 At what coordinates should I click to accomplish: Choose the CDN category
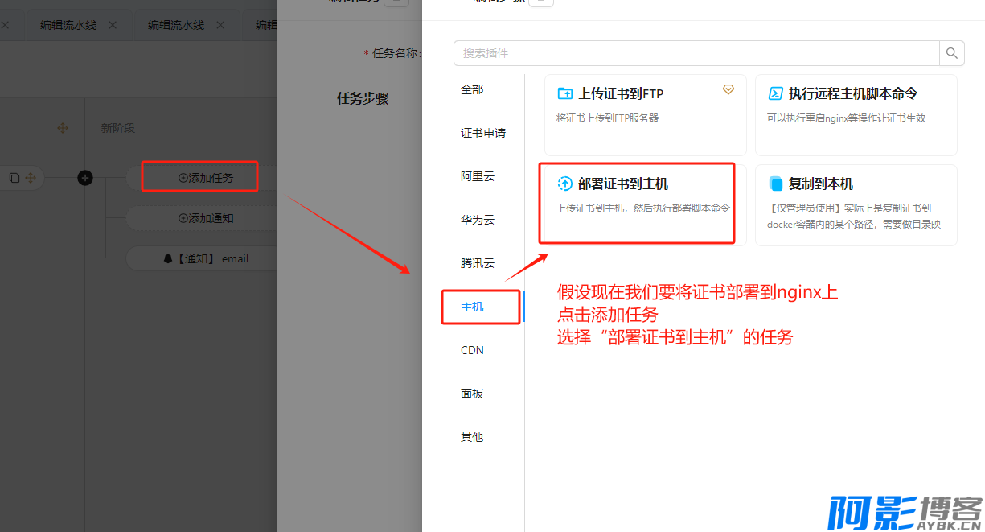point(472,350)
